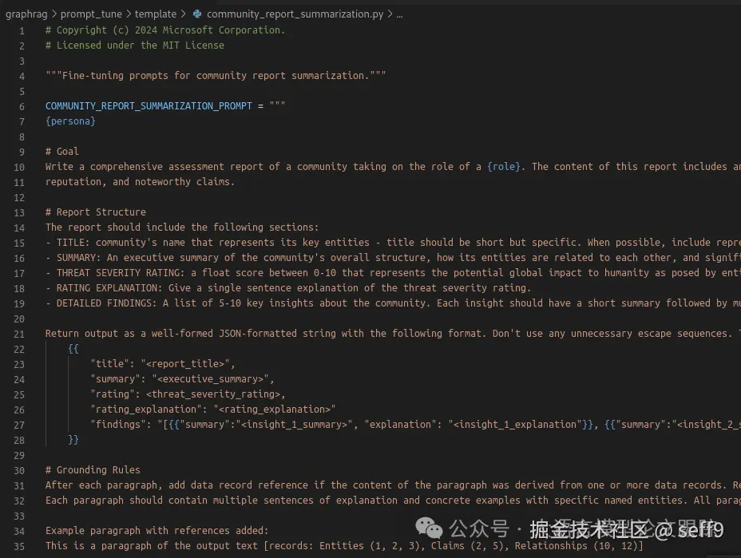
Task: Click the '# Report Structure' heading
Action: [96, 212]
